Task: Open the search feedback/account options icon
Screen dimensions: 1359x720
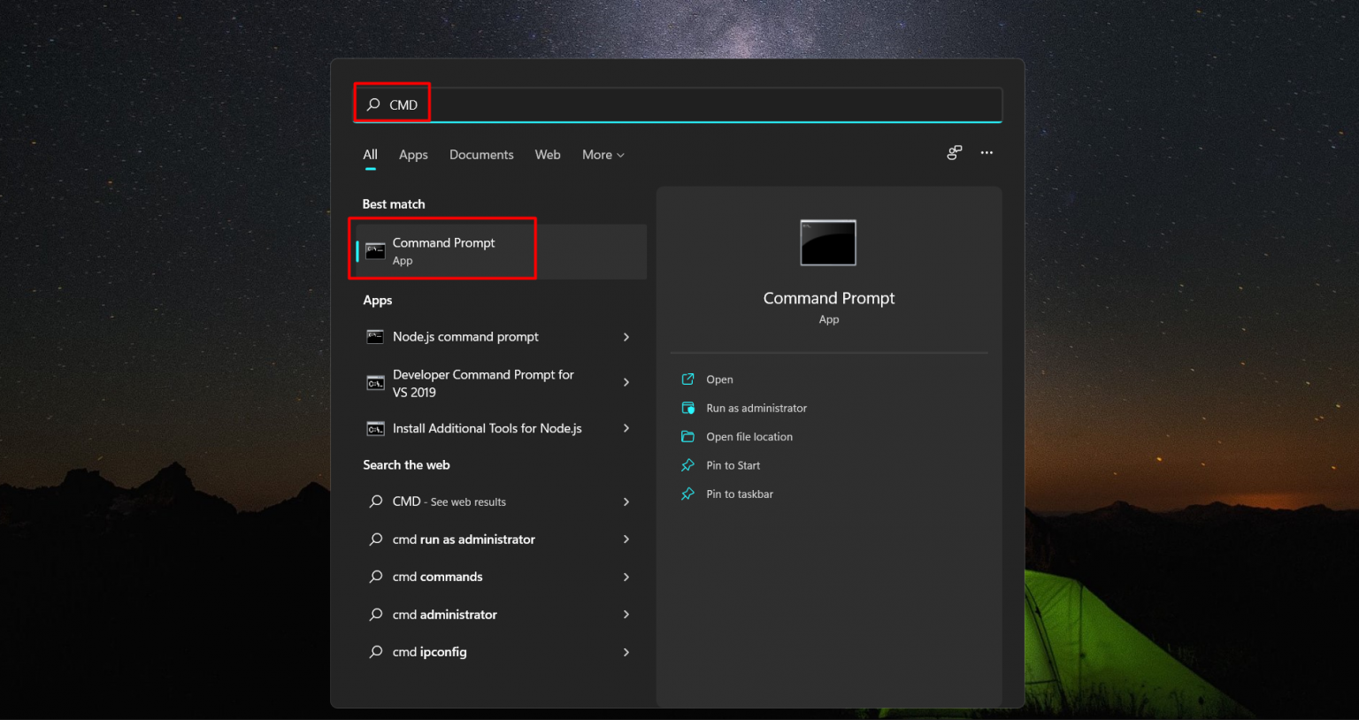Action: tap(954, 153)
